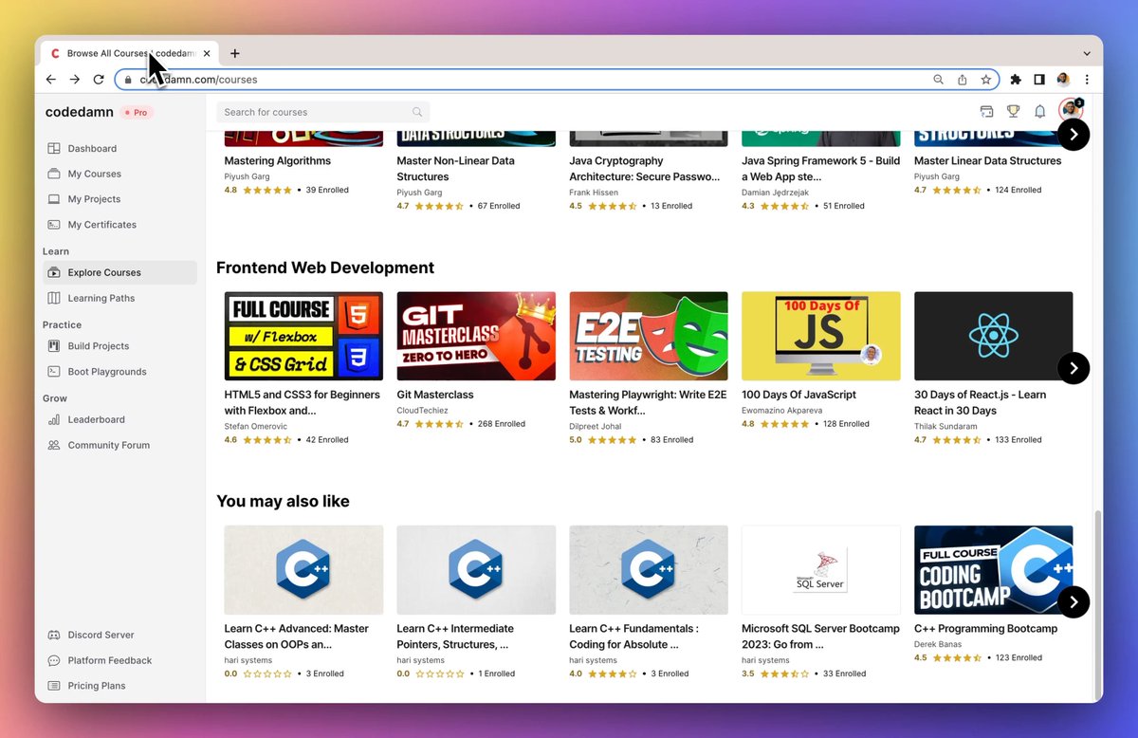Open Learning Paths menu item
The height and width of the screenshot is (738, 1138).
coord(120,298)
